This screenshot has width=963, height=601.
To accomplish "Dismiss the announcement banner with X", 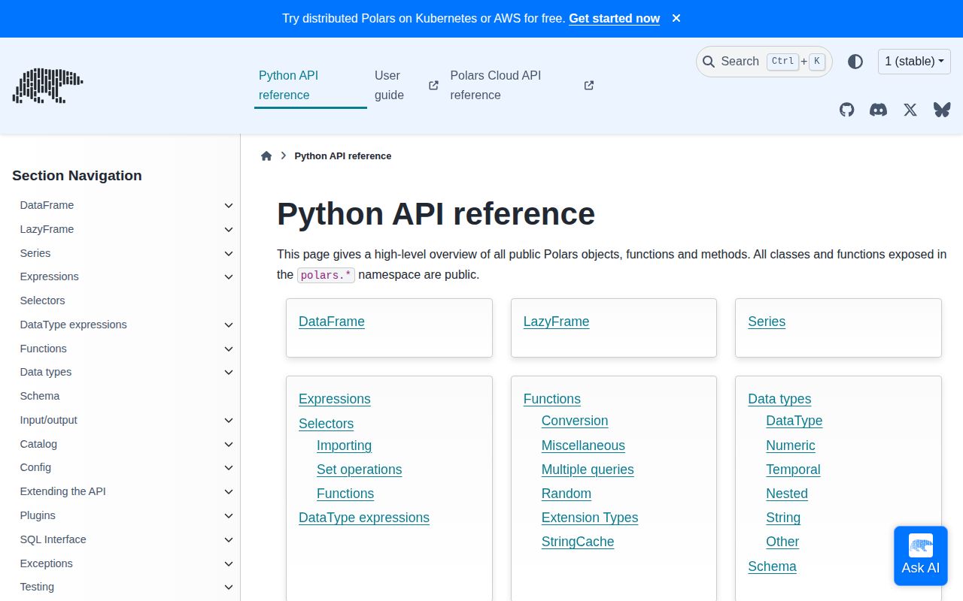I will tap(676, 18).
